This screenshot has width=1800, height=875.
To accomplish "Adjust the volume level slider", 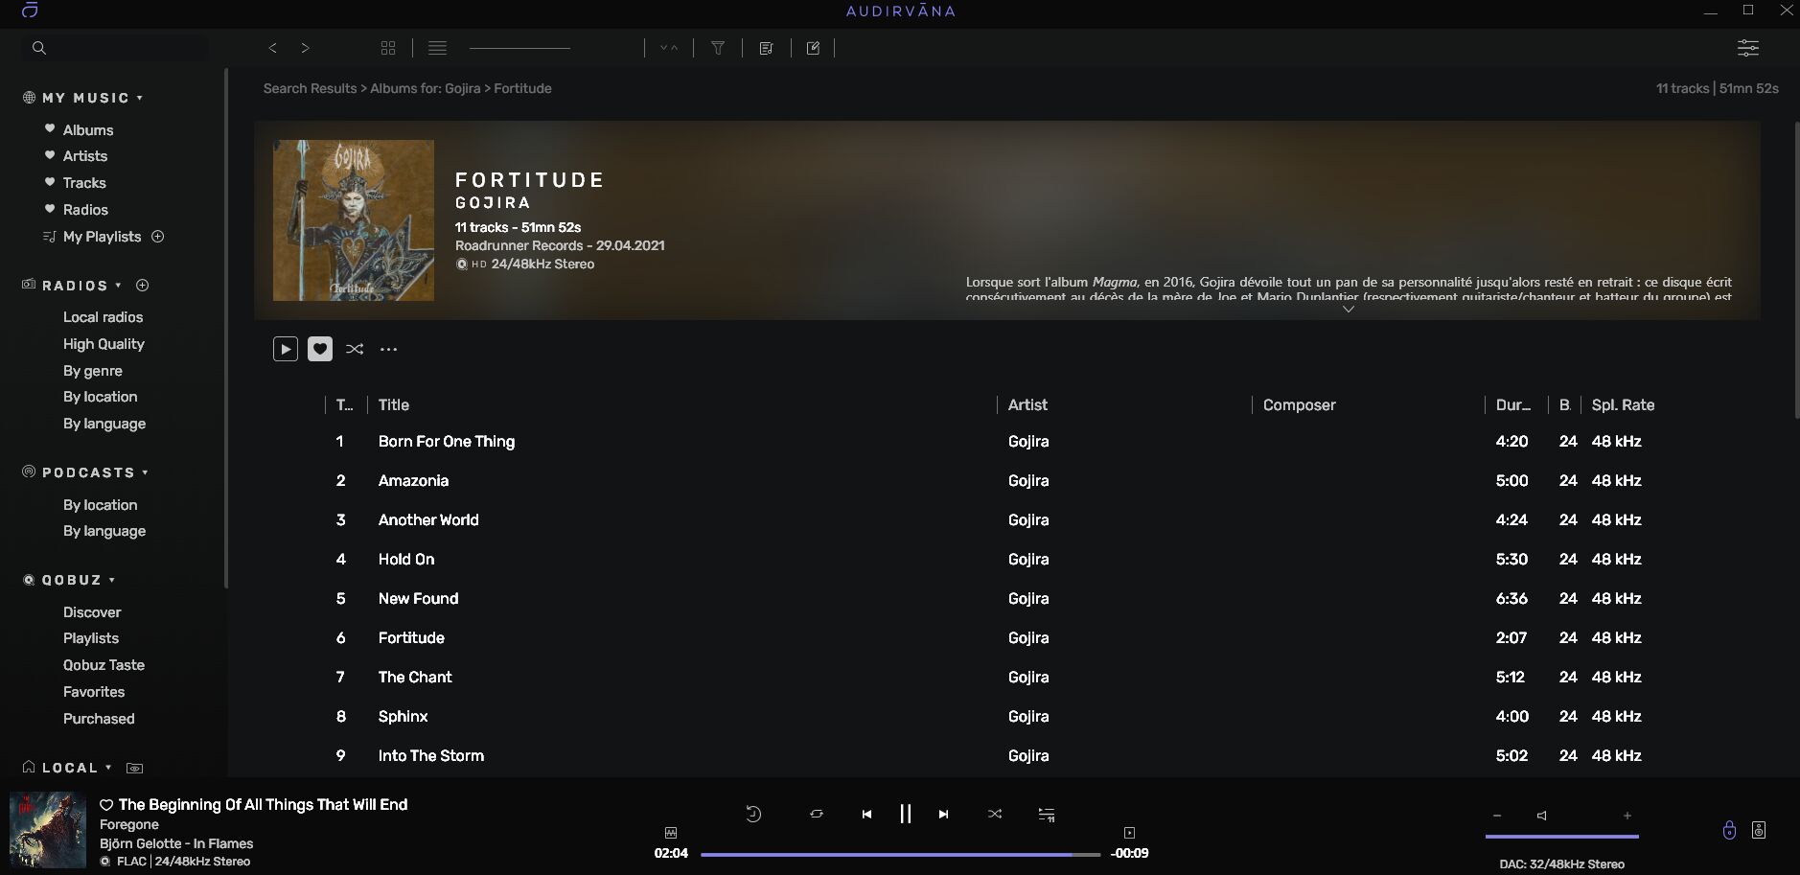I will pyautogui.click(x=1562, y=837).
